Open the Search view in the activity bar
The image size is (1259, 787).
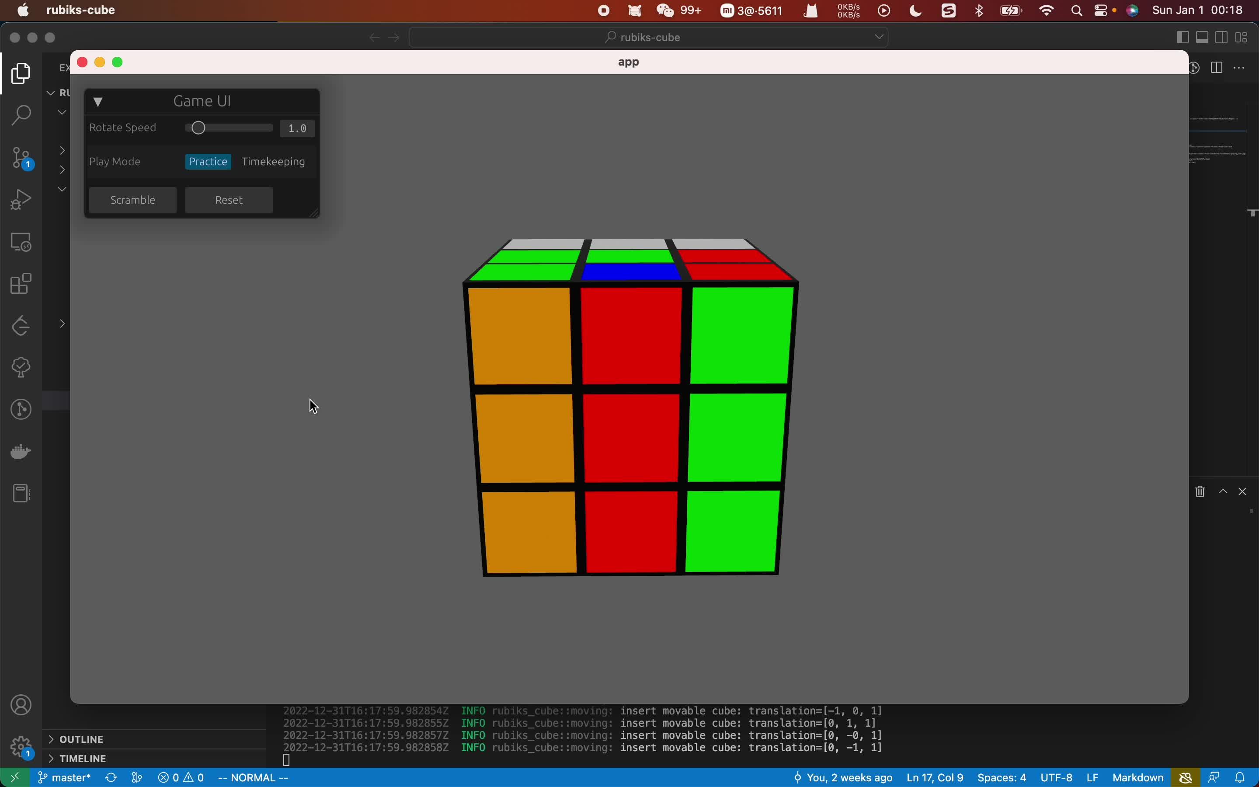pyautogui.click(x=21, y=115)
